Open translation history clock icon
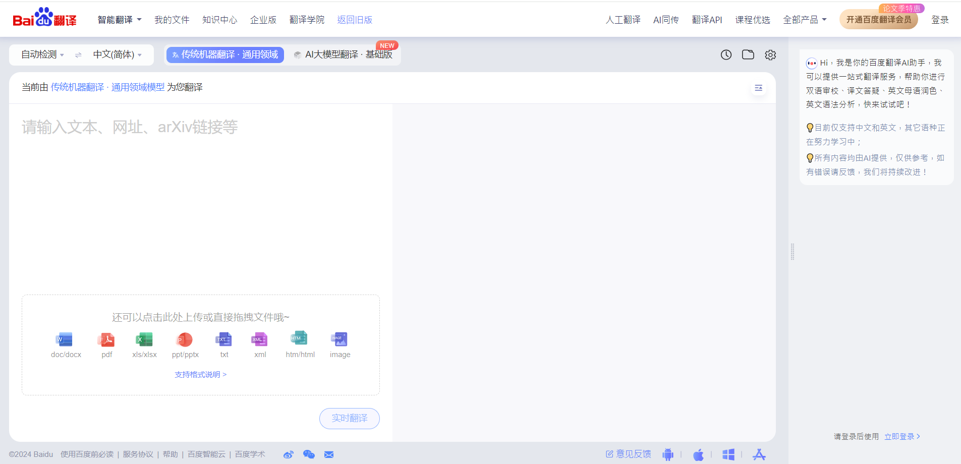The width and height of the screenshot is (961, 464). [726, 54]
